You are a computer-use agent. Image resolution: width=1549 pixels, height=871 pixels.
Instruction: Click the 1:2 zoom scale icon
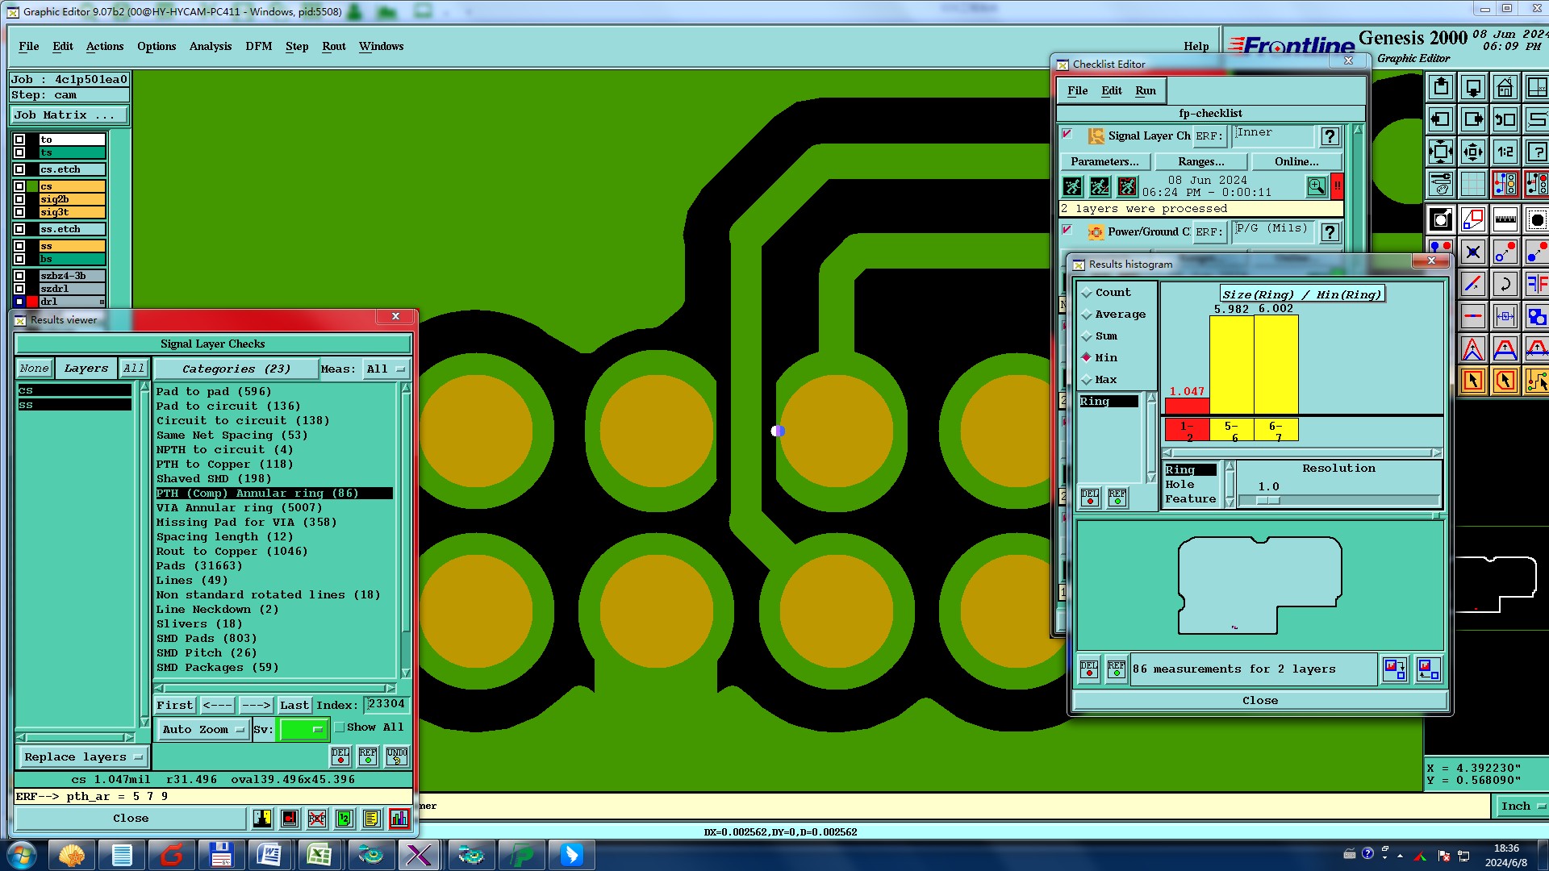[1505, 152]
